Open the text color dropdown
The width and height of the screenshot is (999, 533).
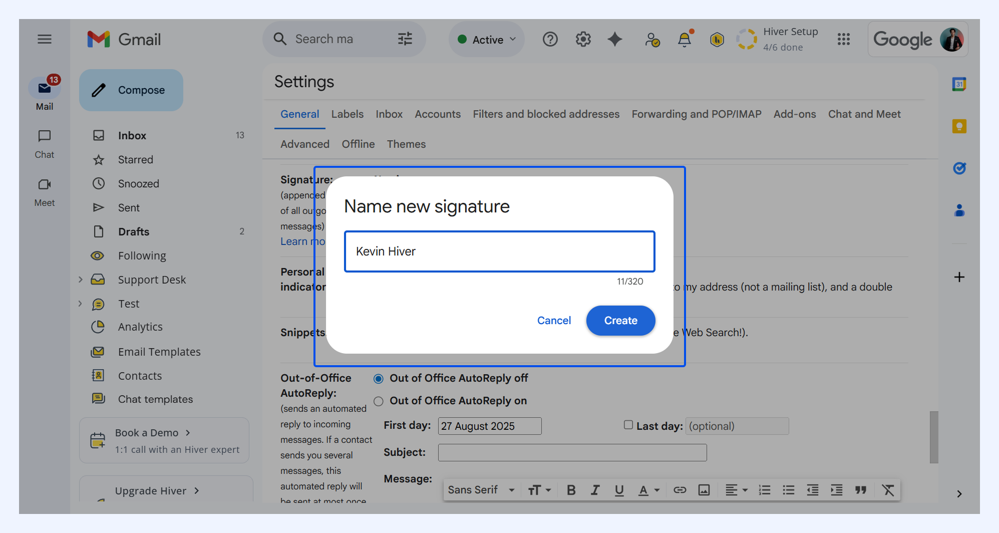point(649,490)
